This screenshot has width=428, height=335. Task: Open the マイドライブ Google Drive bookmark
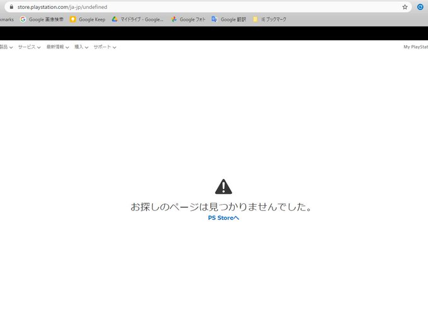point(138,20)
